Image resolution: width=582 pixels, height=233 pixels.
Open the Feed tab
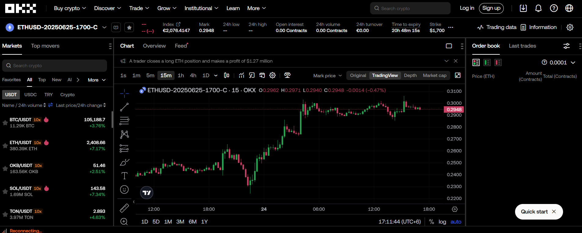[181, 46]
